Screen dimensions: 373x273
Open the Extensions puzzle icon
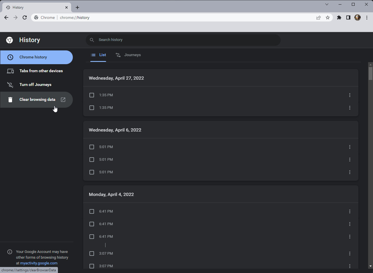[x=339, y=17]
